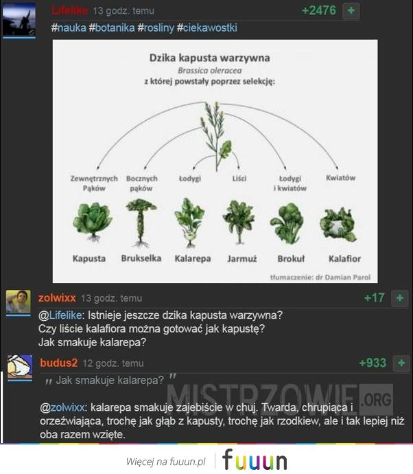The width and height of the screenshot is (413, 474).
Task: Click the @Lifelike mention in comment
Action: 60,315
